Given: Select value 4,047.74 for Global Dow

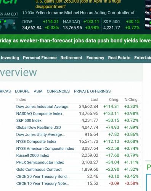Looking at the screenshot, I should (90, 127).
